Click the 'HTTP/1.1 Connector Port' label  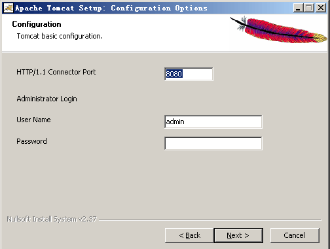coord(56,72)
